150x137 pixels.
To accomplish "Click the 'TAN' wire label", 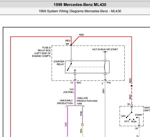I will (x=81, y=131).
